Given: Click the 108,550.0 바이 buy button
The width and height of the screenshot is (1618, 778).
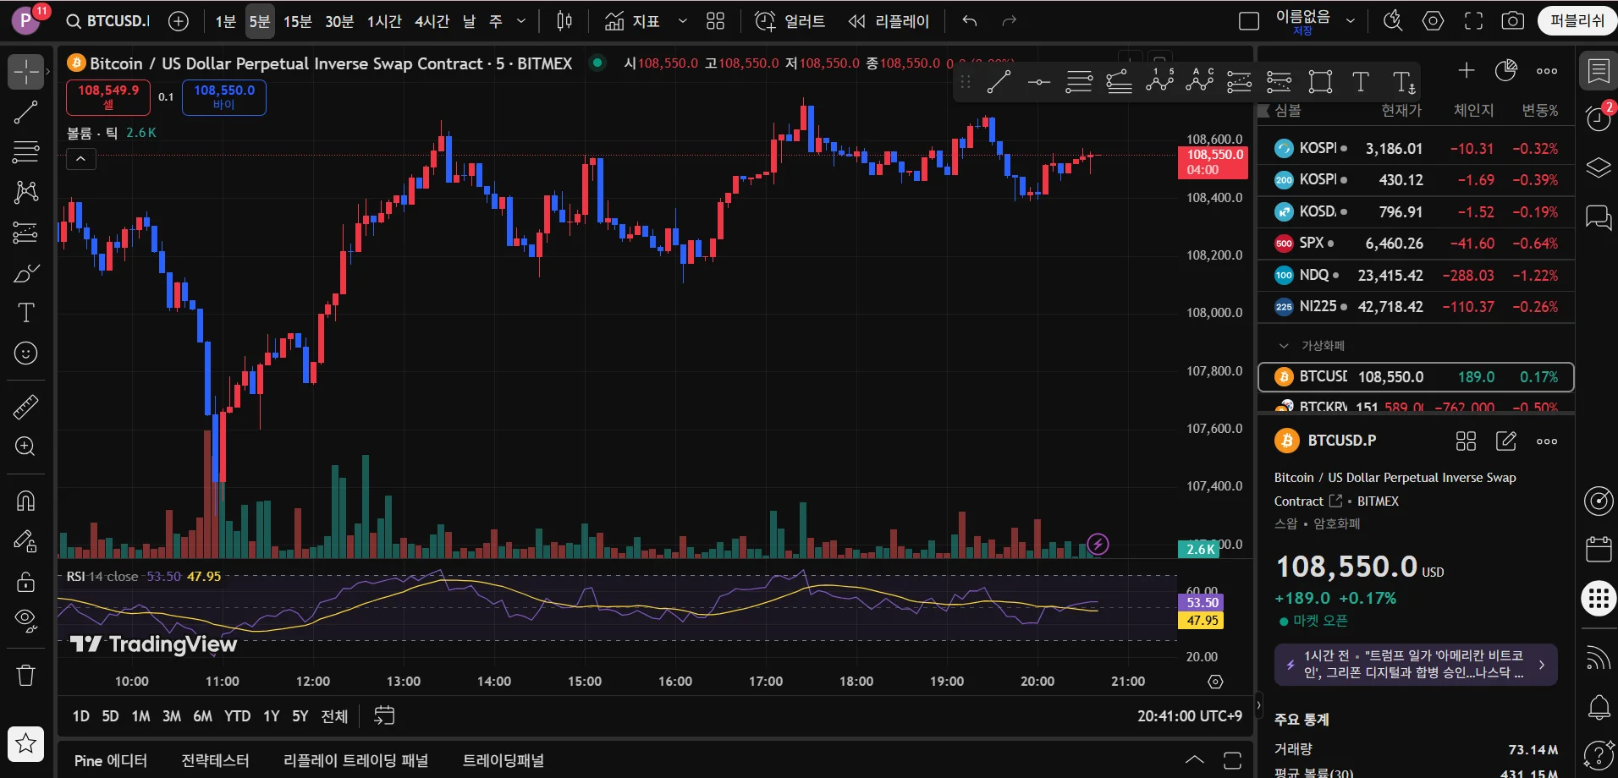Looking at the screenshot, I should (x=224, y=97).
